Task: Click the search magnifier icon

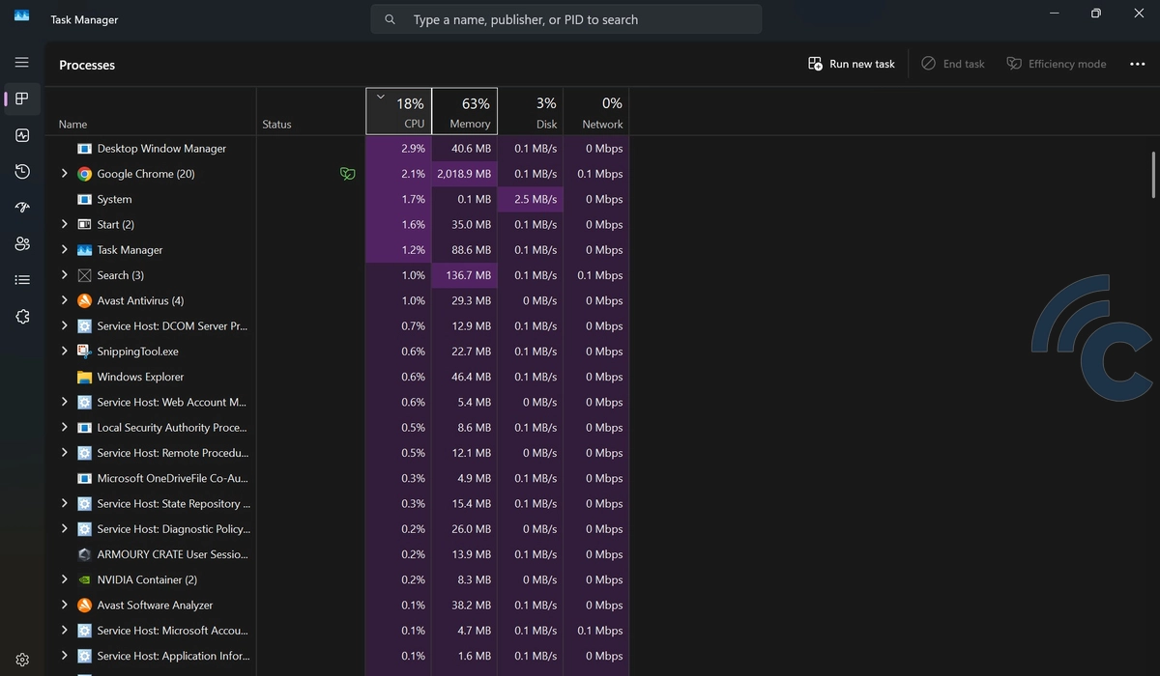Action: pyautogui.click(x=390, y=19)
